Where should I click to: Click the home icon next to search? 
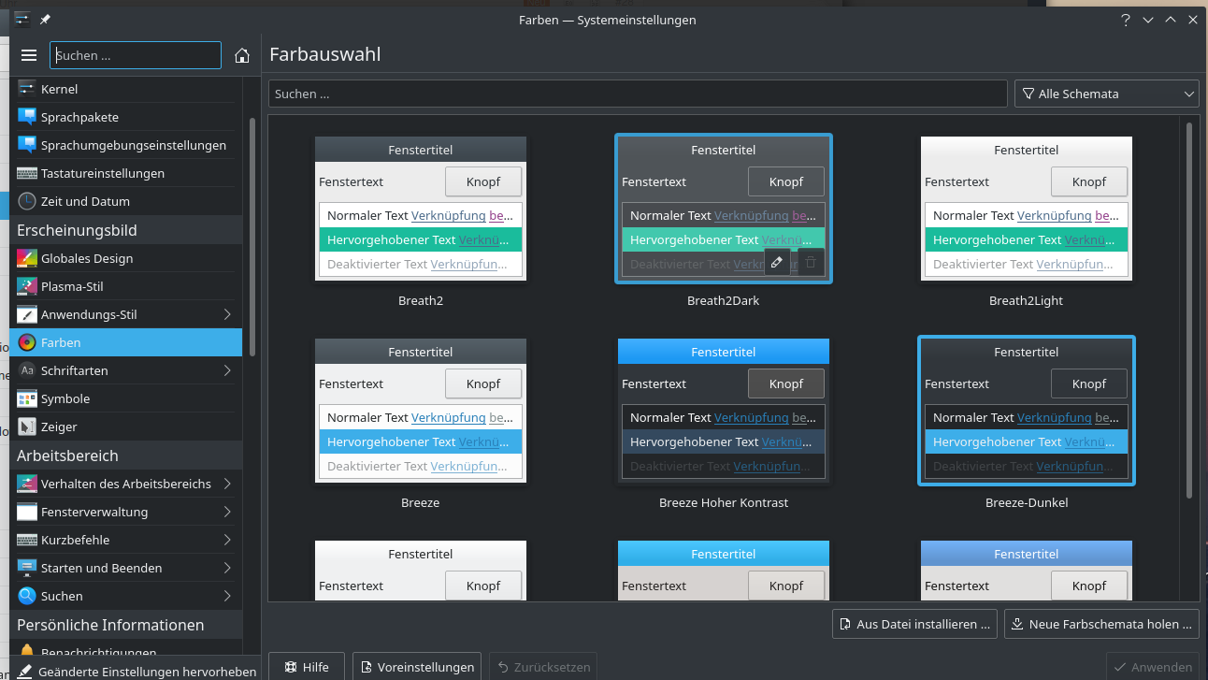click(x=242, y=55)
